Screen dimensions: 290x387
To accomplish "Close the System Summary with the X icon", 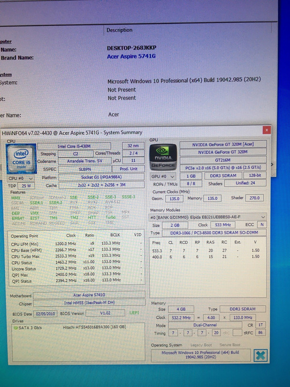I will (261, 356).
